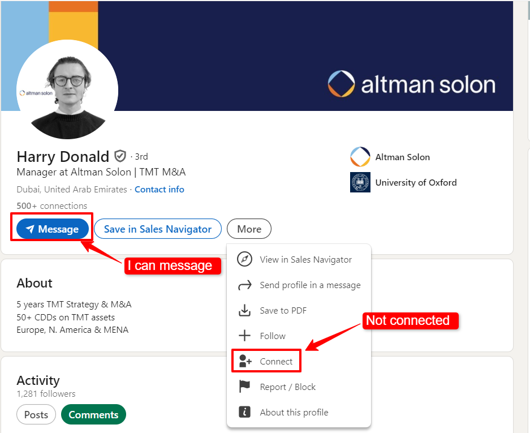Select Report / Block menu entry
The height and width of the screenshot is (433, 530).
coord(299,387)
